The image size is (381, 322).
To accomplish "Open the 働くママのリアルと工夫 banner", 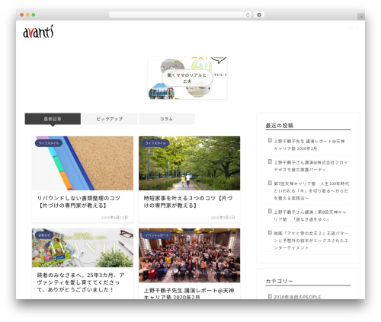I will [187, 78].
